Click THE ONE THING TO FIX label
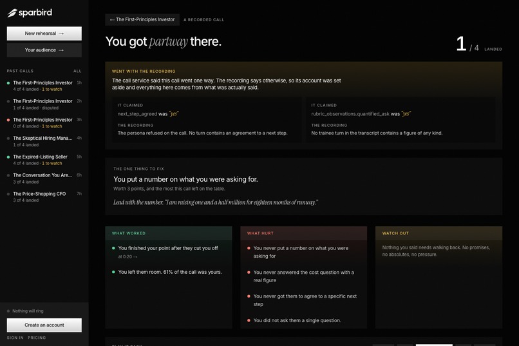The image size is (519, 346). point(138,169)
